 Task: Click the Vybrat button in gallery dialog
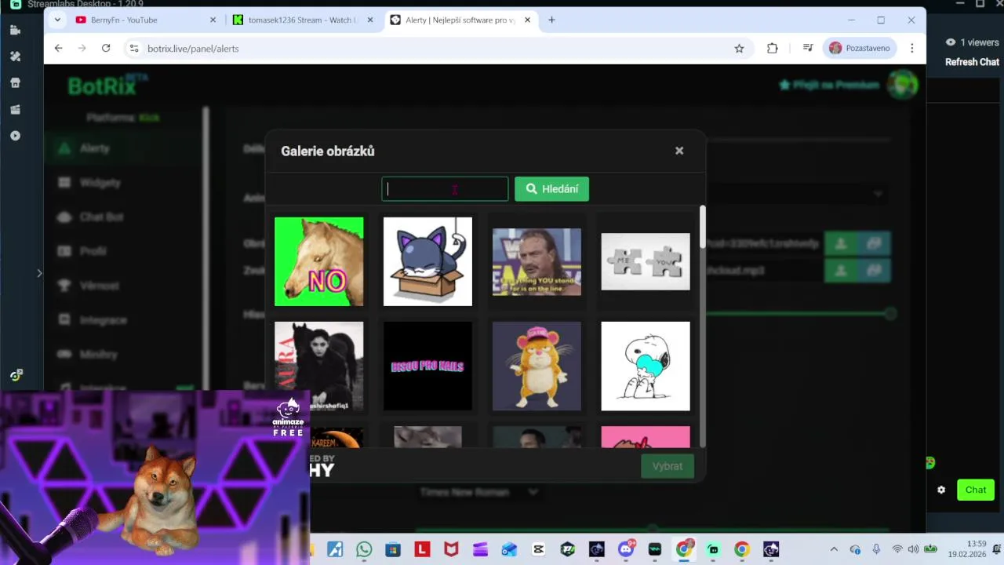tap(668, 466)
